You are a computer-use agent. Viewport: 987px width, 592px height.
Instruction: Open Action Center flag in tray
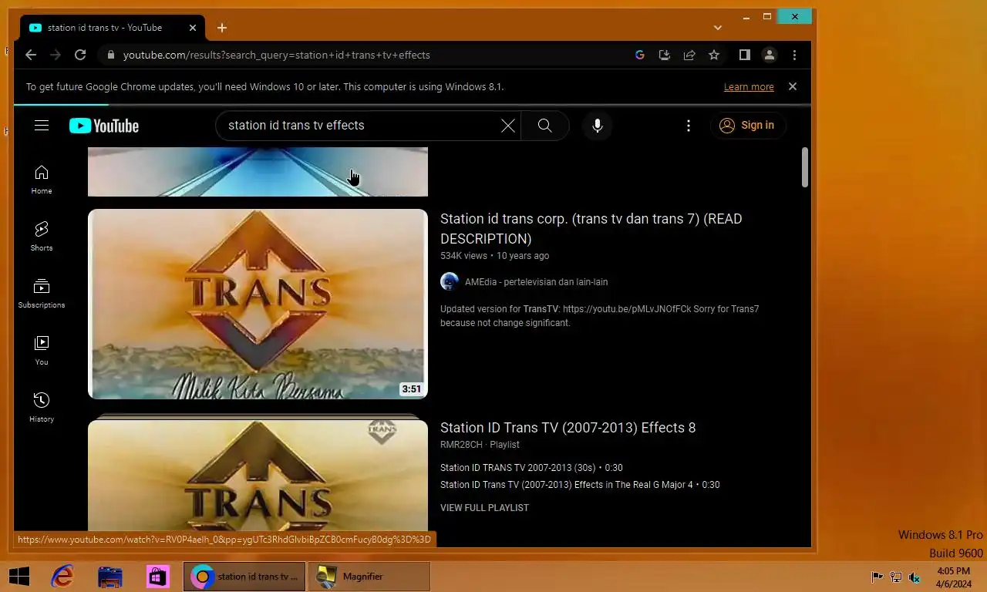(877, 577)
